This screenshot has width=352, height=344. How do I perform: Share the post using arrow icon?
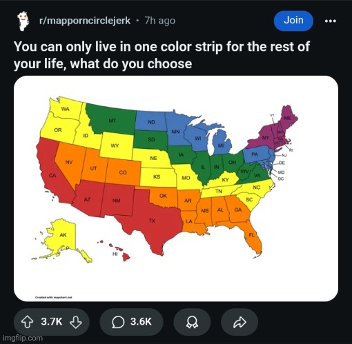click(239, 322)
